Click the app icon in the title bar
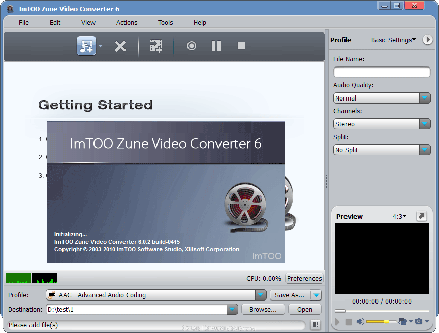Image resolution: width=439 pixels, height=333 pixels. coord(10,9)
